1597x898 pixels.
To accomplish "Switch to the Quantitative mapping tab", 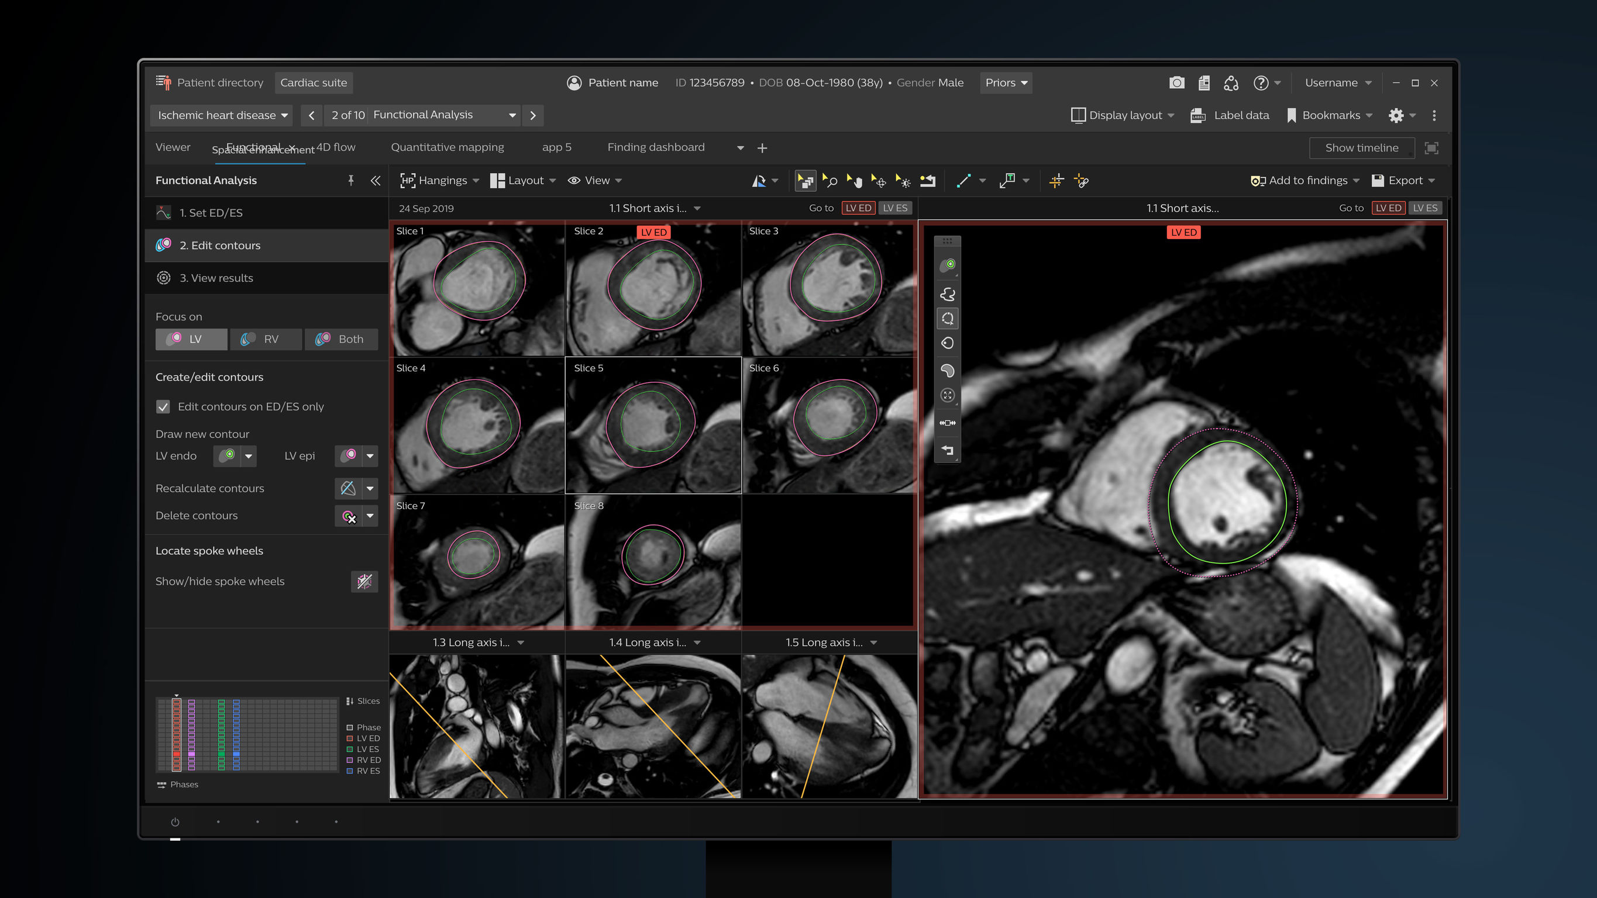I will (x=446, y=147).
